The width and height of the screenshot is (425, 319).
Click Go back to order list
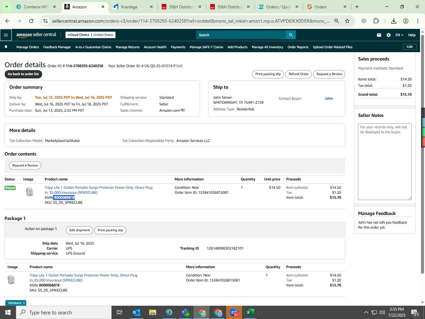click(x=23, y=74)
